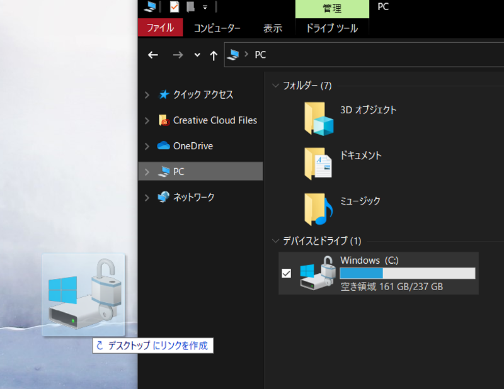Expand the クイック アクセス tree node
The image size is (504, 389).
[147, 95]
